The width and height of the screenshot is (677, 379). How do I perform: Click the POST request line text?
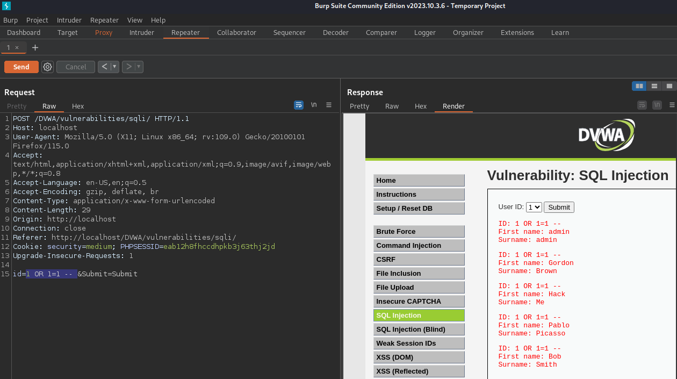pos(101,118)
